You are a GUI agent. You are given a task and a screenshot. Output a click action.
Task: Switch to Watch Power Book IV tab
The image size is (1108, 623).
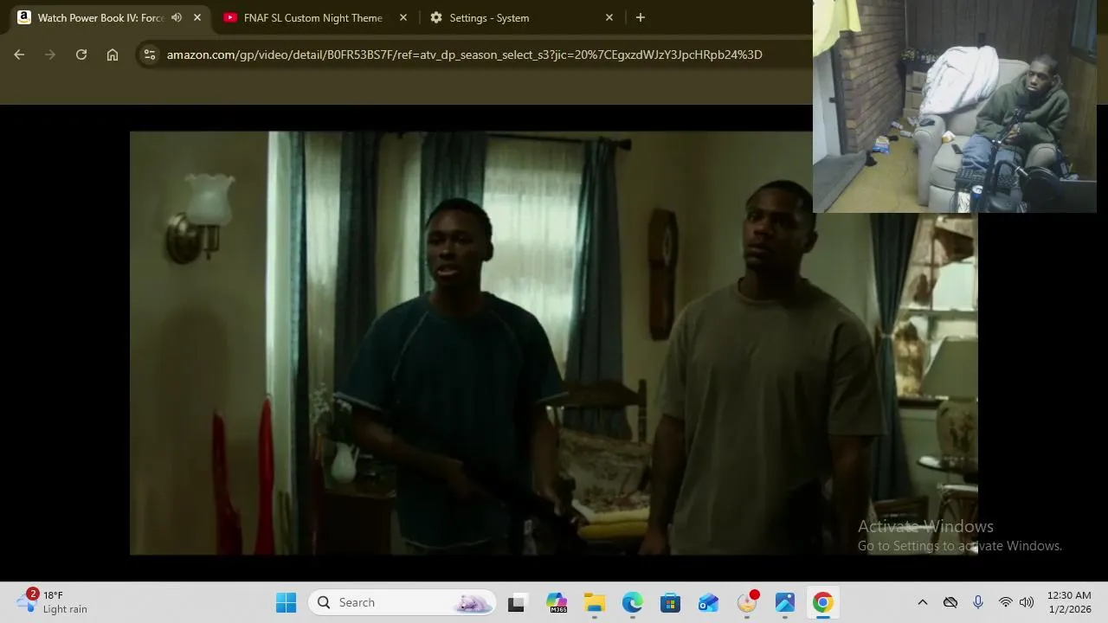(x=100, y=17)
